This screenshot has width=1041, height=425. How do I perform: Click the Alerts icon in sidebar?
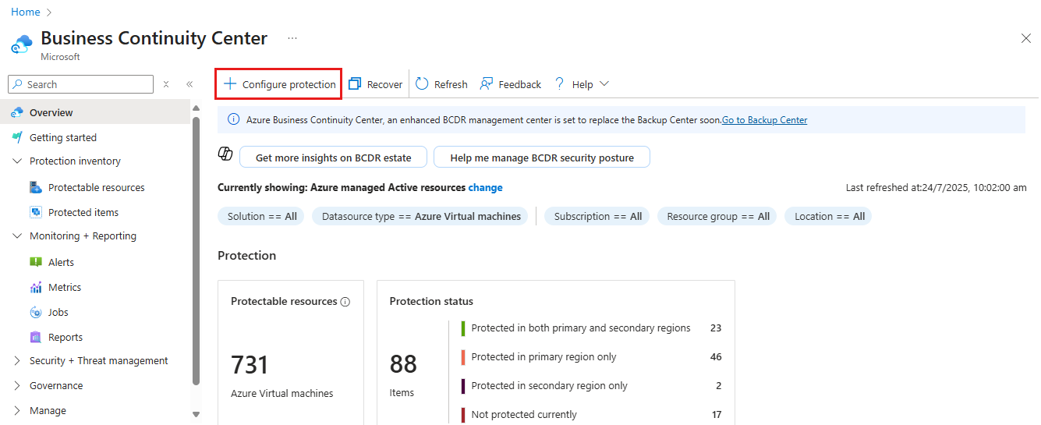click(x=36, y=262)
